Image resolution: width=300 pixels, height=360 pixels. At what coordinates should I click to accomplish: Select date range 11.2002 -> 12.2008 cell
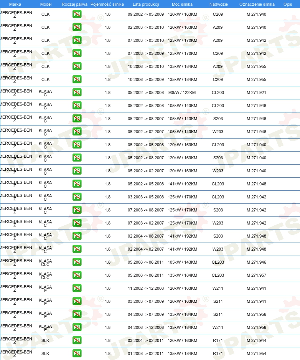tap(146, 288)
